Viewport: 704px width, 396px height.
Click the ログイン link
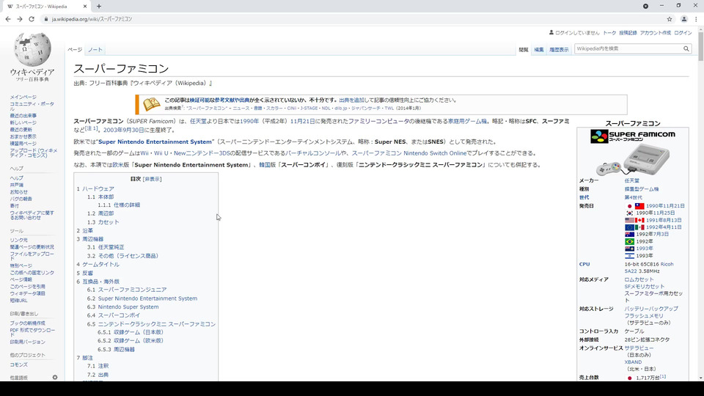pos(683,33)
